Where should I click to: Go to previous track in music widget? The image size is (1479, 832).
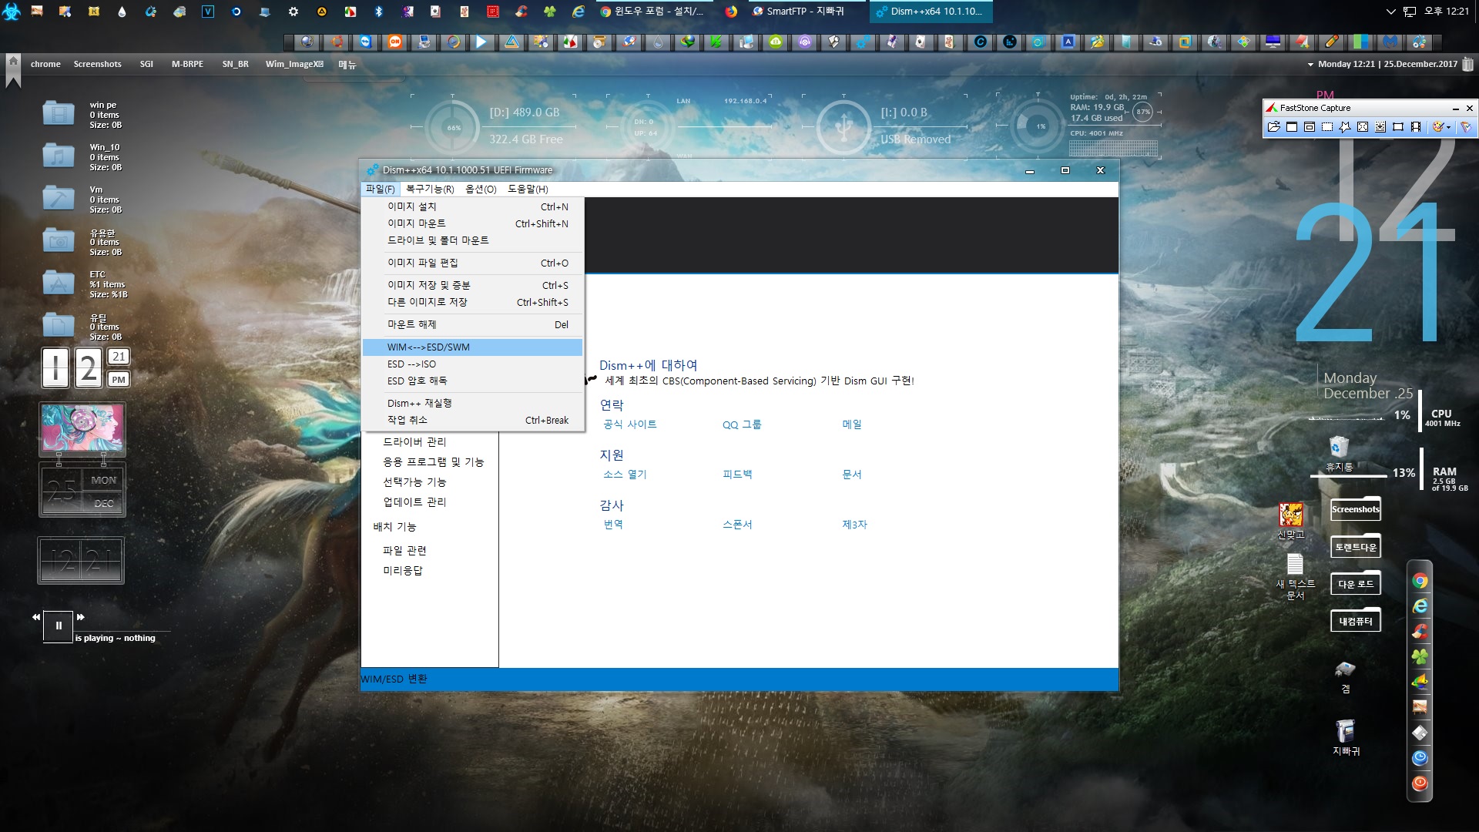[x=36, y=617]
